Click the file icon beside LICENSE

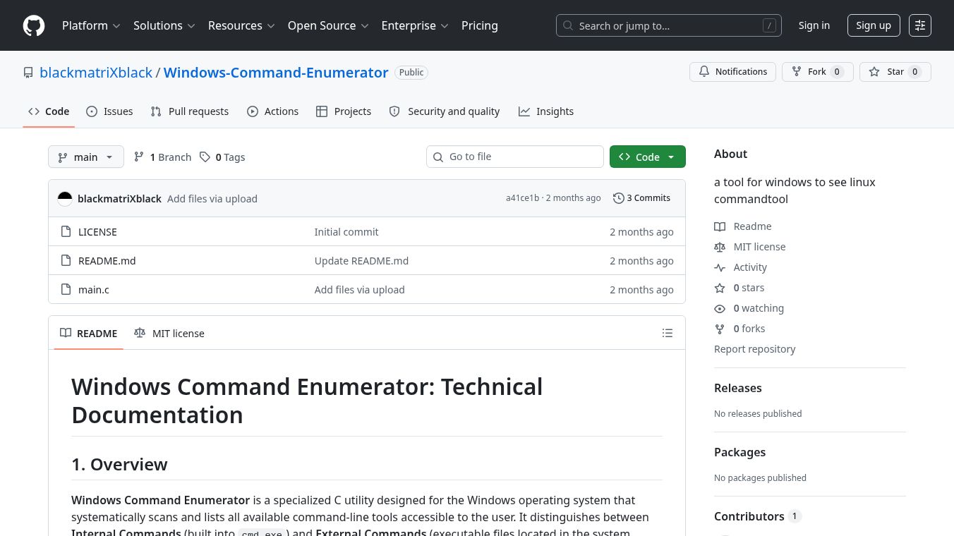pos(66,232)
